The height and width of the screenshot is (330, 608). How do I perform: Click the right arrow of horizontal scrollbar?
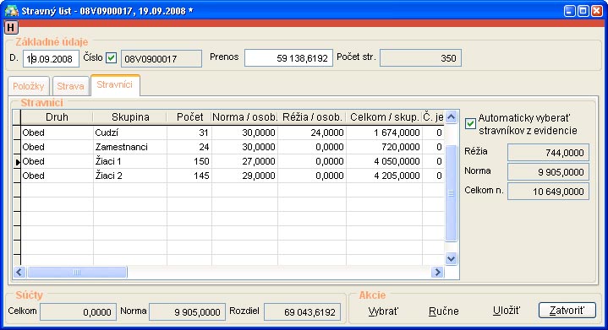(x=438, y=272)
